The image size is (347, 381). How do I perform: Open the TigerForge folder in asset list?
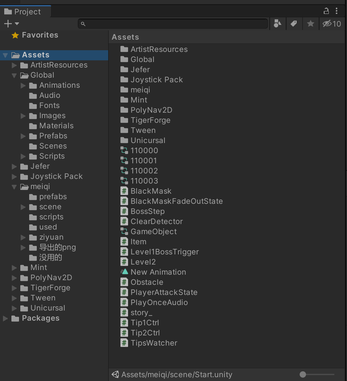click(x=145, y=120)
